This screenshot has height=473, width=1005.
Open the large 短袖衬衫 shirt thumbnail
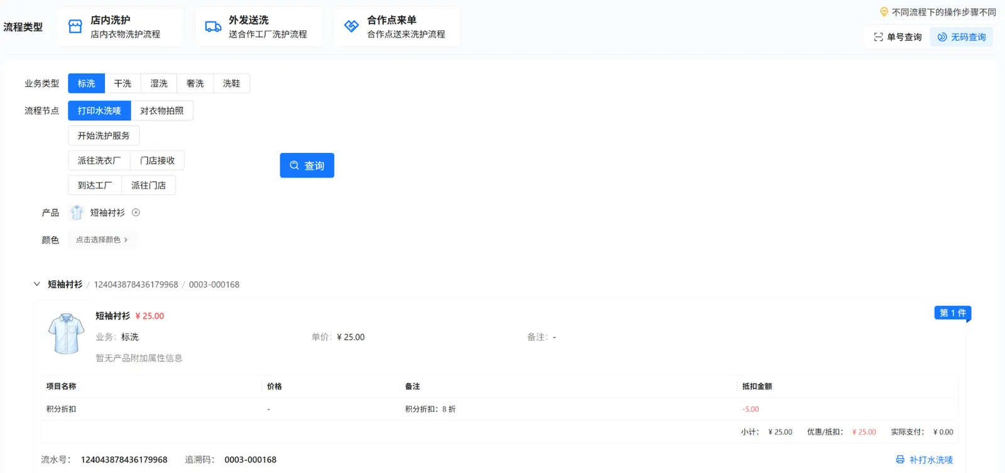tap(66, 334)
